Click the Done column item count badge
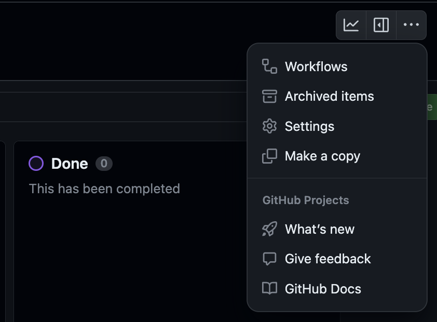Screen dimensions: 437x322 pos(103,164)
